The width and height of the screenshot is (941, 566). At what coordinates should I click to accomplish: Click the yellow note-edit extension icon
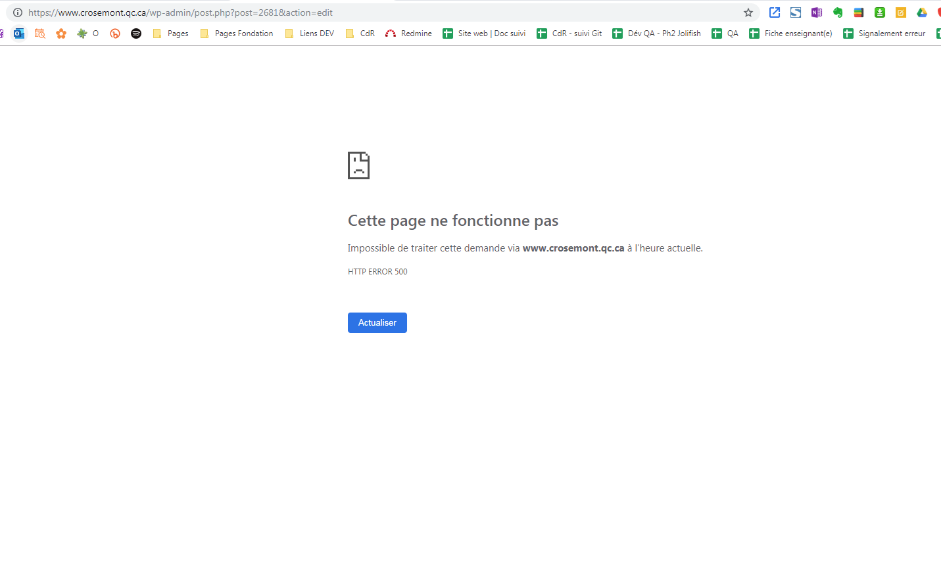click(x=900, y=12)
